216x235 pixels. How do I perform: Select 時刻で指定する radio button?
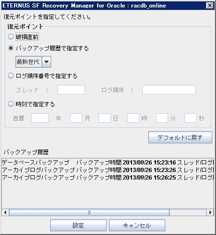coord(11,104)
